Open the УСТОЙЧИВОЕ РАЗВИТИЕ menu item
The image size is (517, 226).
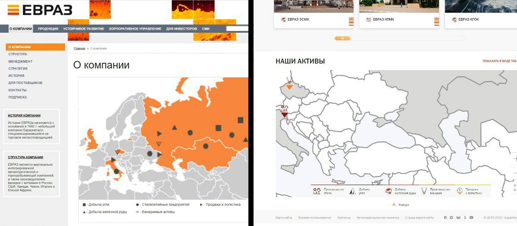pos(84,29)
